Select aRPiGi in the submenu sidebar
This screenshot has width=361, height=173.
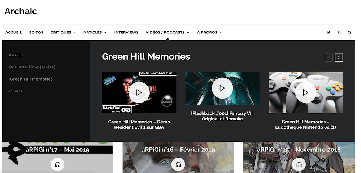(16, 55)
